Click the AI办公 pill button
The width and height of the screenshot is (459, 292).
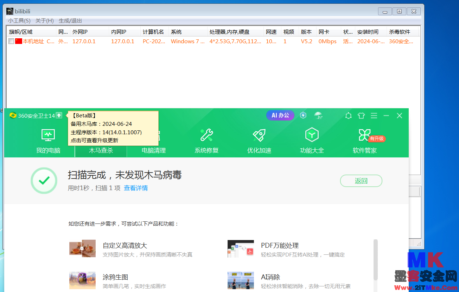pos(280,115)
